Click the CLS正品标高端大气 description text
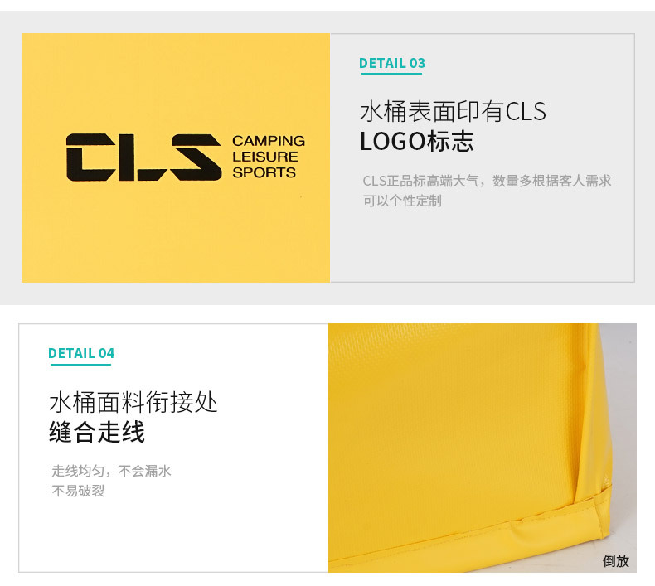This screenshot has height=586, width=655. coord(487,181)
